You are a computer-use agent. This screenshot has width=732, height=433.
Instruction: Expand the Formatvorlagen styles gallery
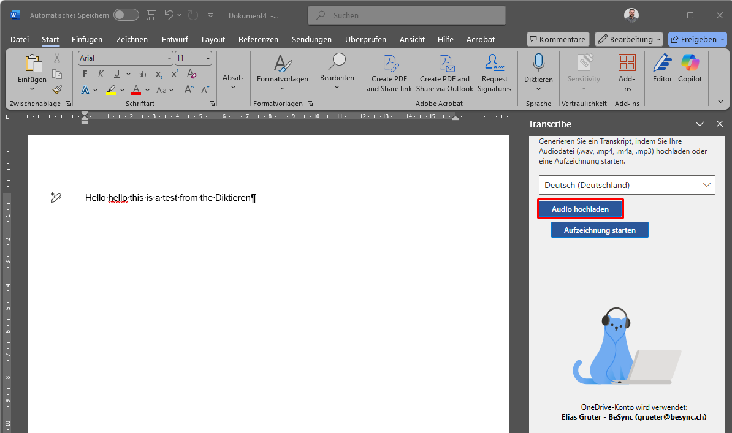pos(283,89)
